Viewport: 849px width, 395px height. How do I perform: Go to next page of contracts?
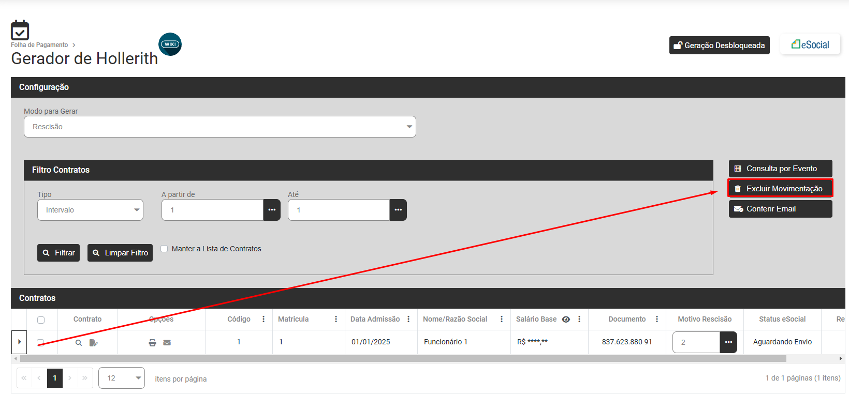point(70,378)
